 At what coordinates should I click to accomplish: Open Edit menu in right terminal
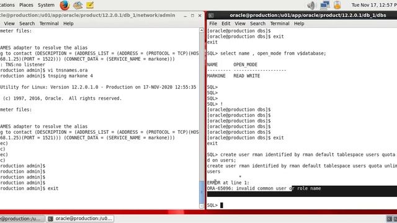[x=226, y=24]
